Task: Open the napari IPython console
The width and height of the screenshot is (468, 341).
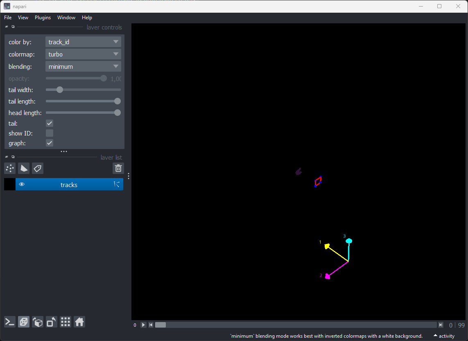Action: [x=9, y=322]
